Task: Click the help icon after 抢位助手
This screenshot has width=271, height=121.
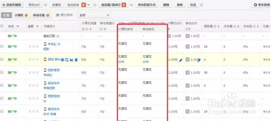Action: tap(95, 5)
